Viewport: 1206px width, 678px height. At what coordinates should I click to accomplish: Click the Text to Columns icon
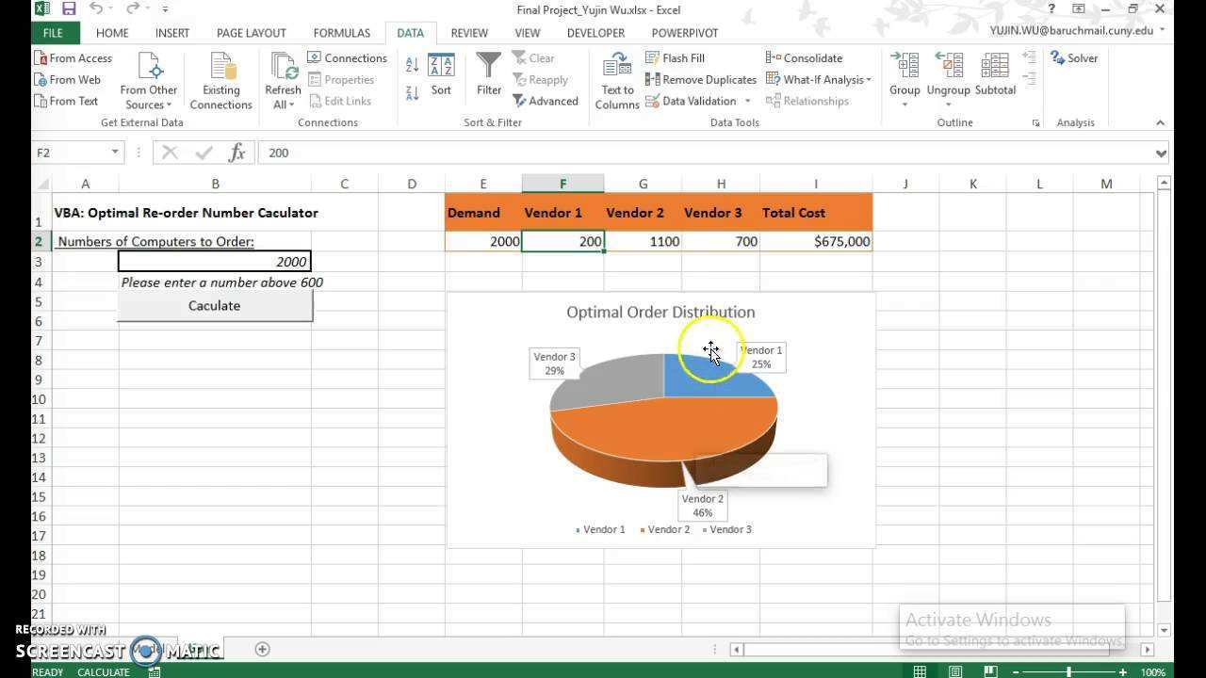coord(617,81)
